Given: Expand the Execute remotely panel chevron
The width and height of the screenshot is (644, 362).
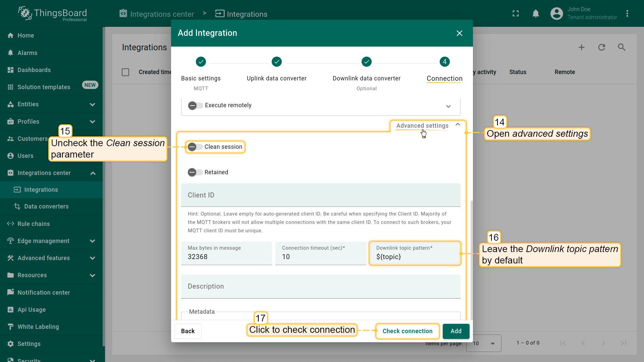Looking at the screenshot, I should [x=448, y=106].
